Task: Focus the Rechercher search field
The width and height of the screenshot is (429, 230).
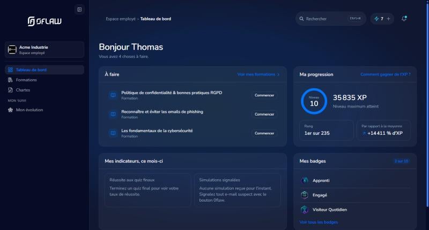Action: [x=330, y=19]
